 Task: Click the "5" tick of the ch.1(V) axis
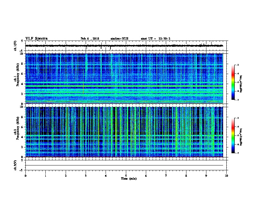tap(22, 41)
